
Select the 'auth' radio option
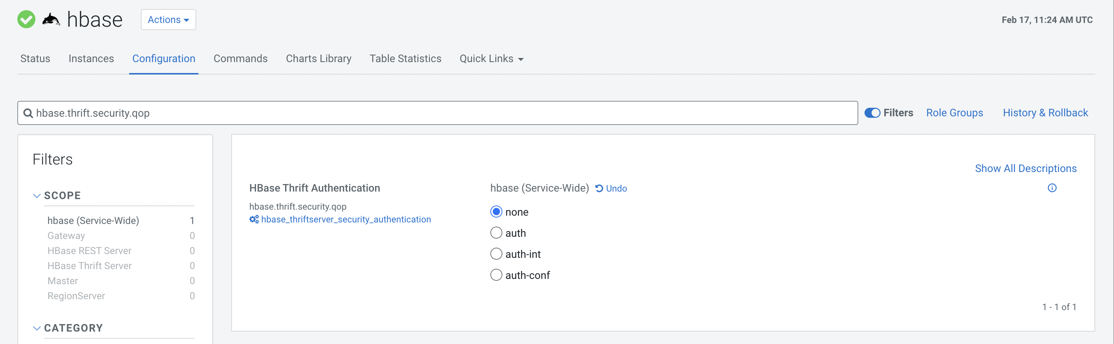pyautogui.click(x=496, y=233)
